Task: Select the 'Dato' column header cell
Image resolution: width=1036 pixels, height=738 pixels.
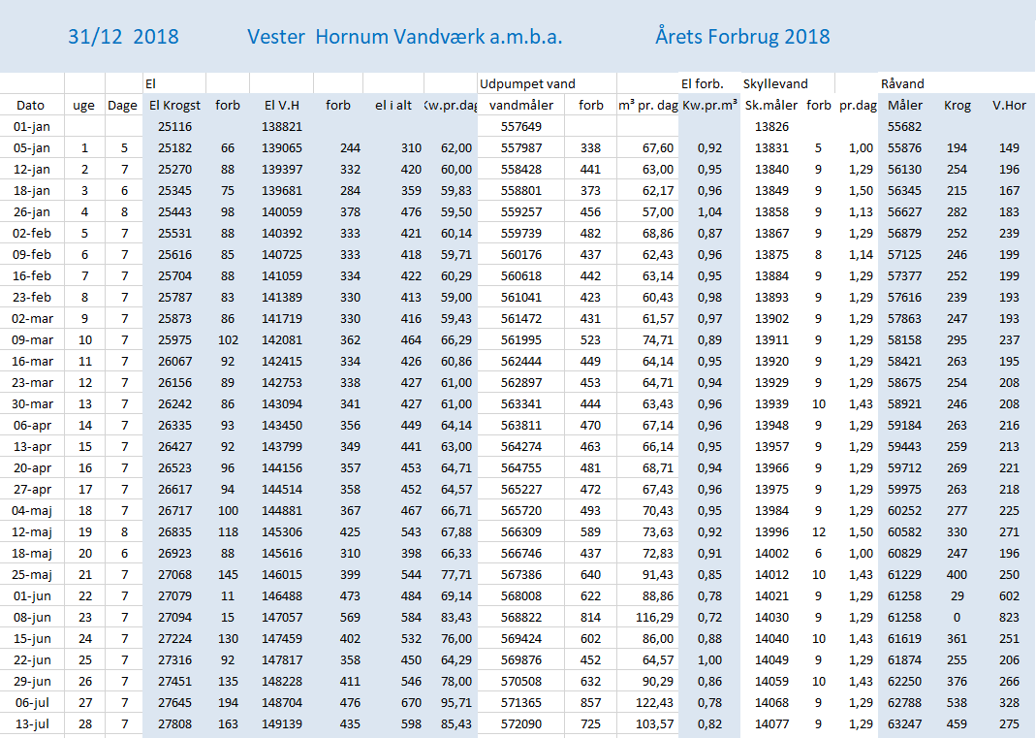Action: click(30, 105)
